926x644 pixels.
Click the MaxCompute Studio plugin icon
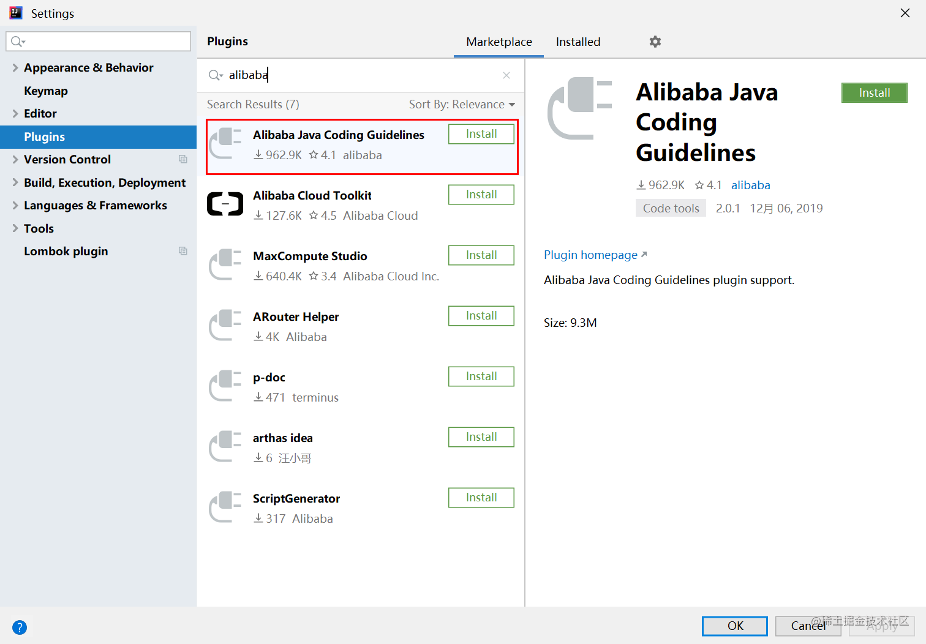[225, 264]
